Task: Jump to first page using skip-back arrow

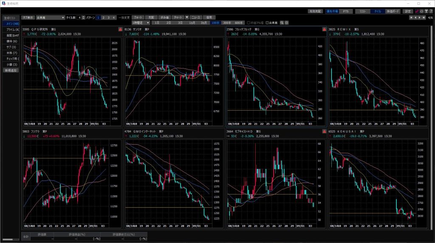Action: [x=411, y=17]
